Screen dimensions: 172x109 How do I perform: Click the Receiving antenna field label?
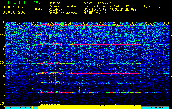coord(63,13)
